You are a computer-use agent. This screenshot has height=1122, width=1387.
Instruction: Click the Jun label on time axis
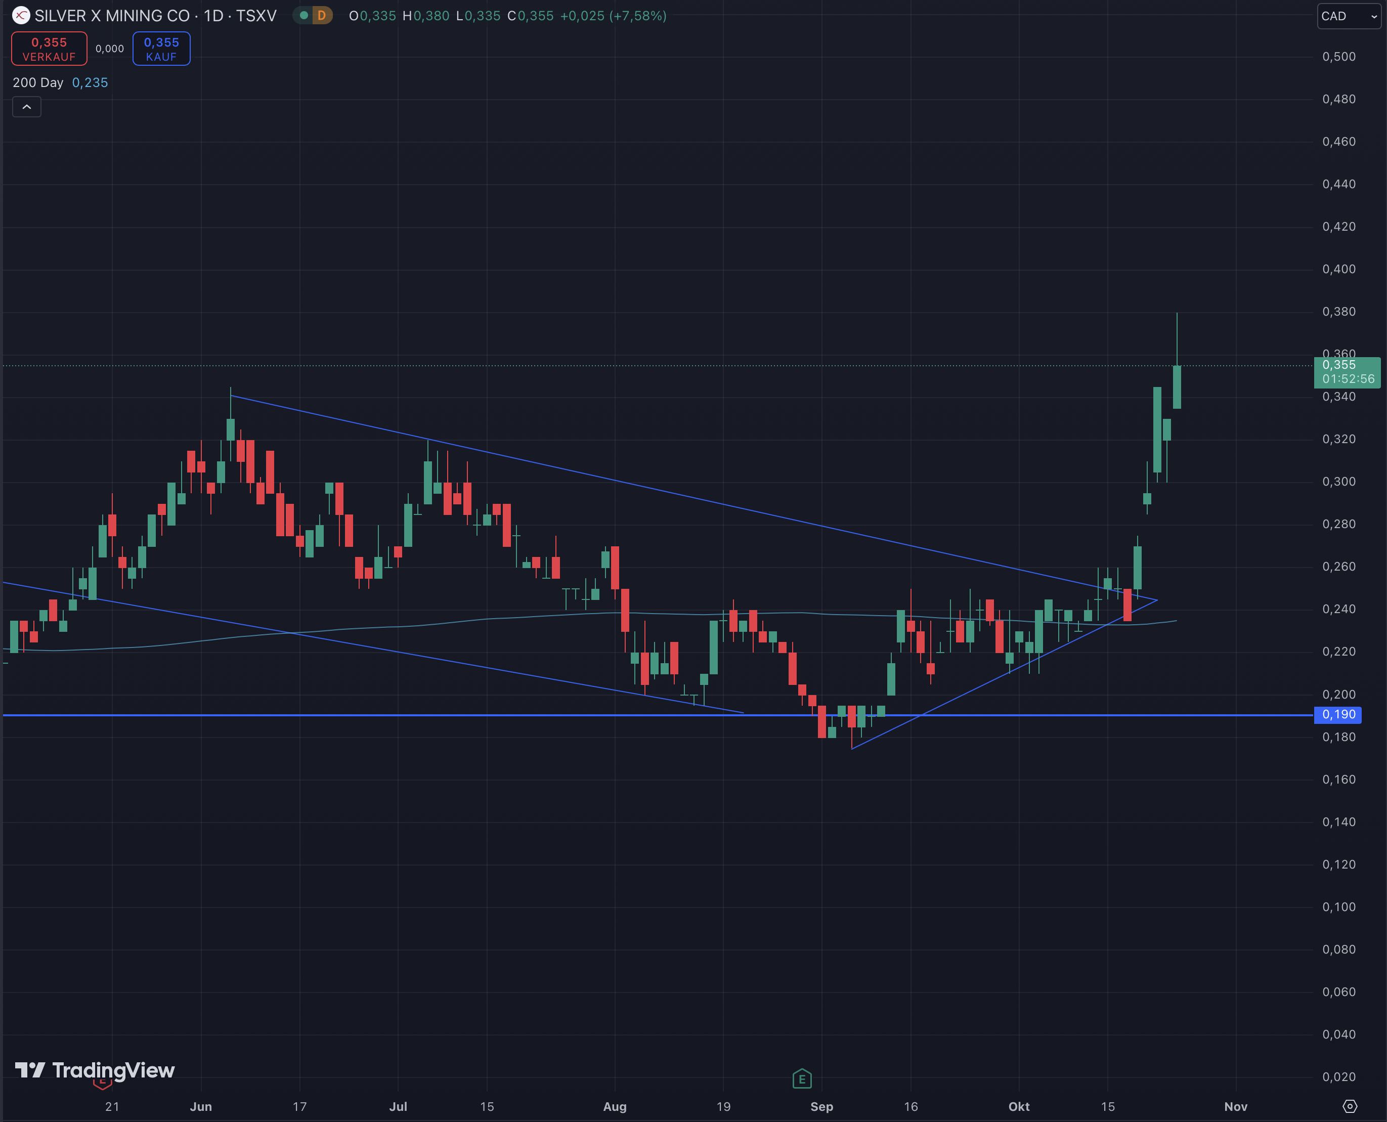(x=201, y=1106)
